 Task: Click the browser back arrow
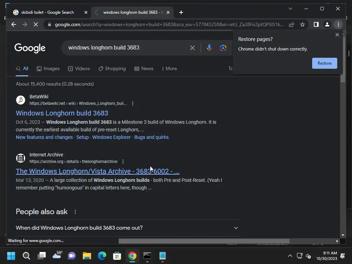[x=14, y=24]
